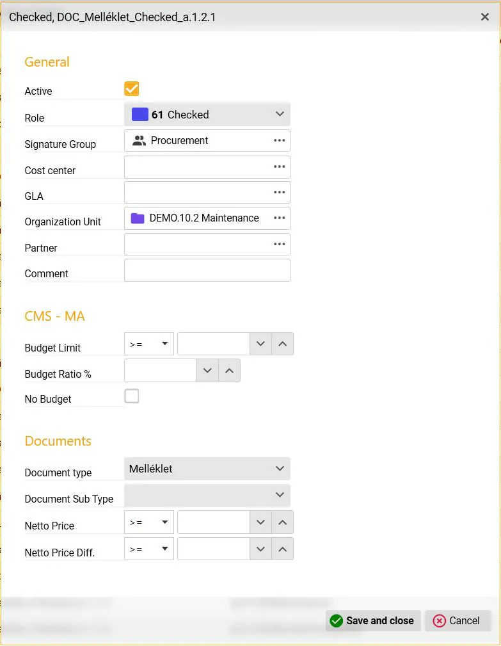Focus the Comment text field
This screenshot has height=646, width=501.
[207, 270]
